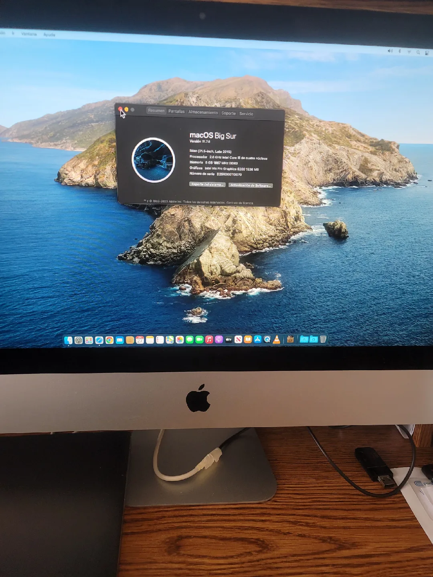This screenshot has width=433, height=577.
Task: Switch to the Almacenamiento tab
Action: click(203, 113)
